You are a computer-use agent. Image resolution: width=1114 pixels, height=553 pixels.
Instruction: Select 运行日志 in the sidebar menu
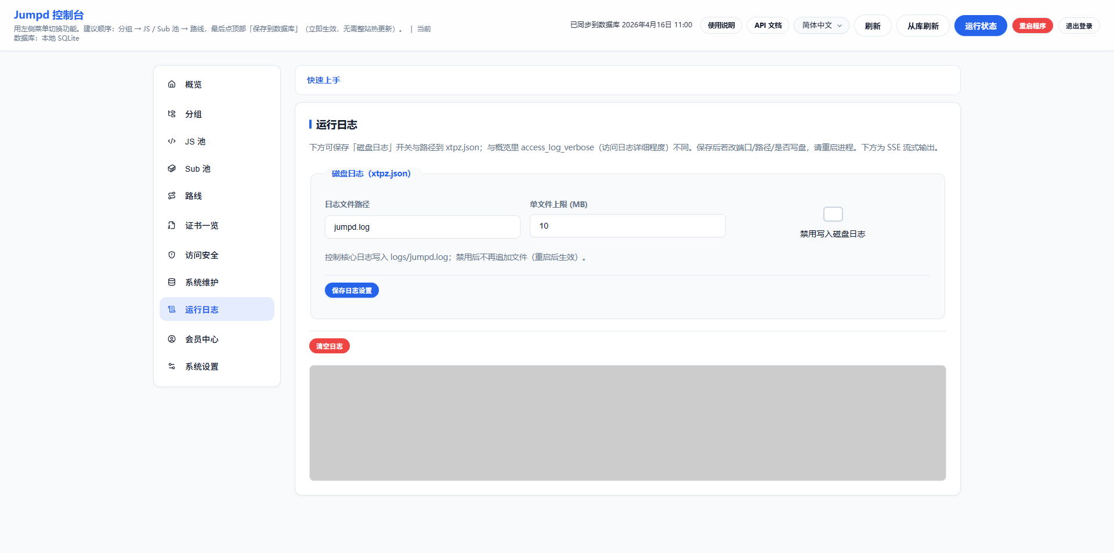tap(201, 309)
